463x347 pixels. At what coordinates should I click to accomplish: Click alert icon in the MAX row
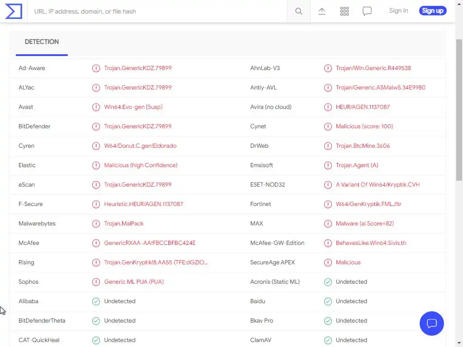coord(328,224)
